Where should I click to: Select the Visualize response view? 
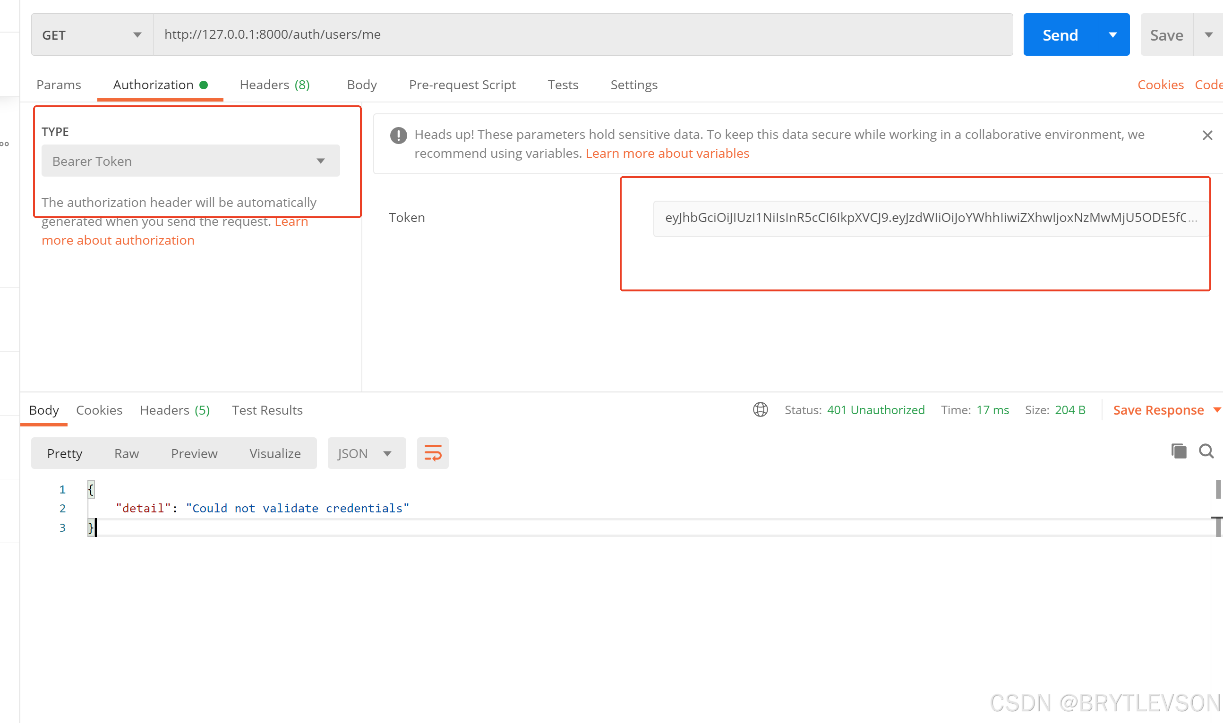click(x=275, y=453)
